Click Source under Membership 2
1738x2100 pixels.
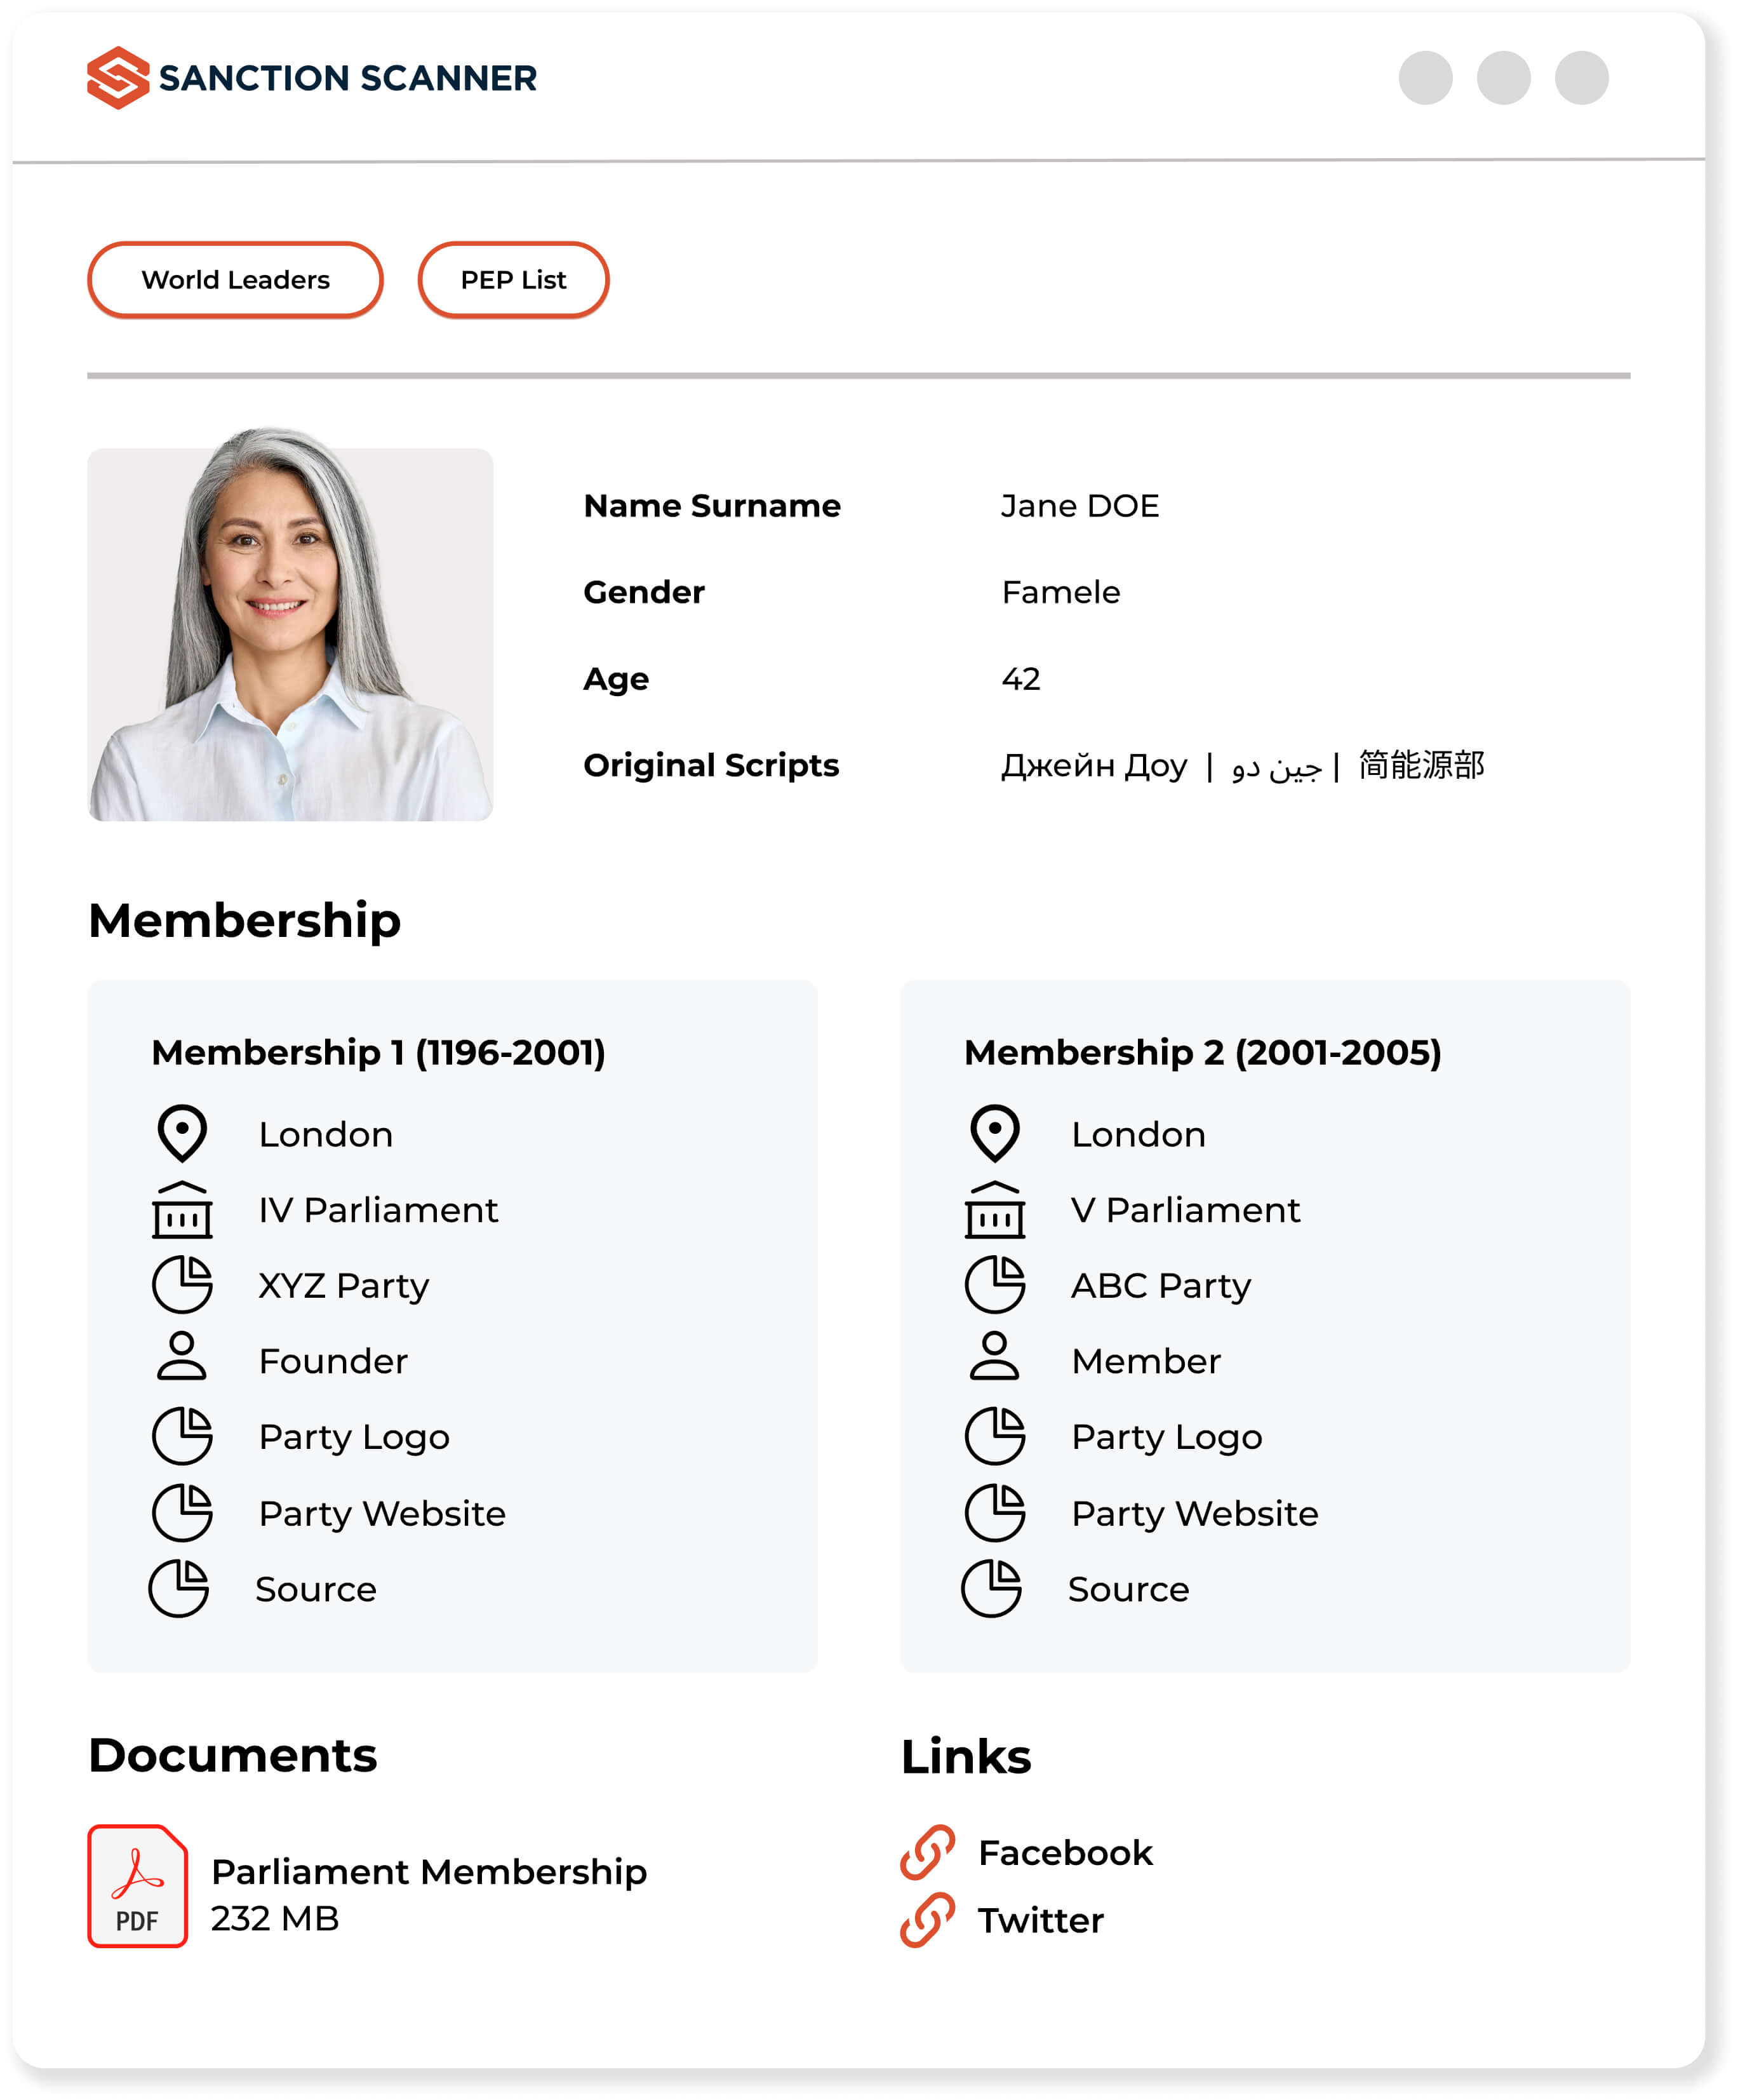(x=1127, y=1589)
